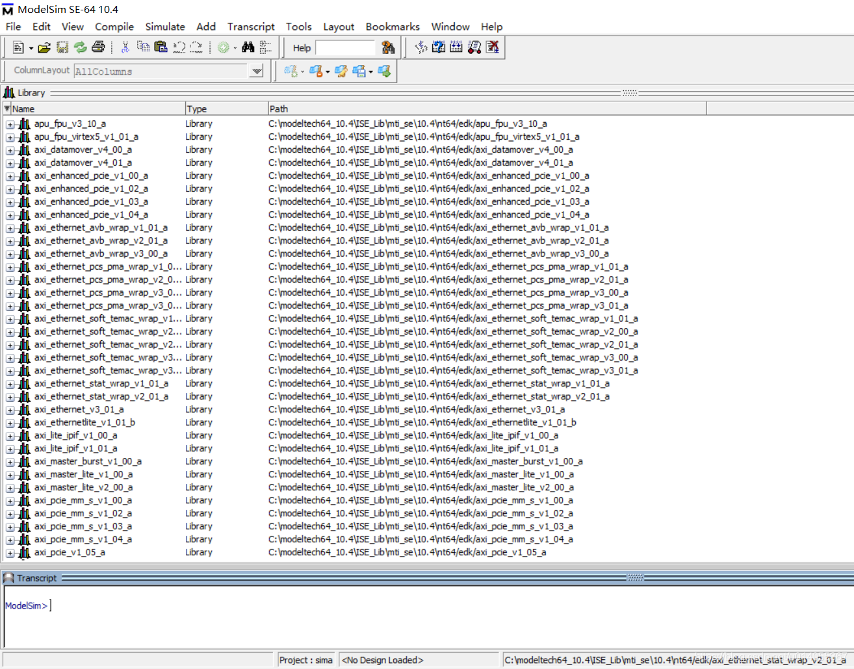854x669 pixels.
Task: Click the layout icon with orange brush
Action: 316,71
